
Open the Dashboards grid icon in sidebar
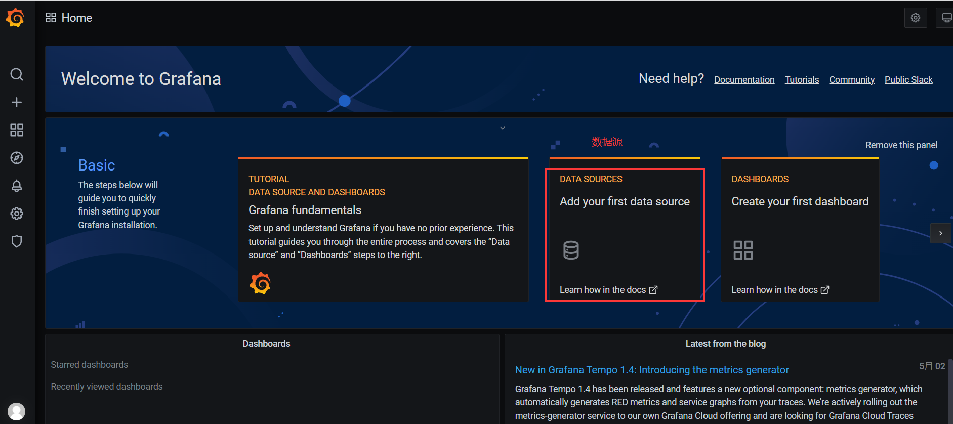tap(17, 130)
